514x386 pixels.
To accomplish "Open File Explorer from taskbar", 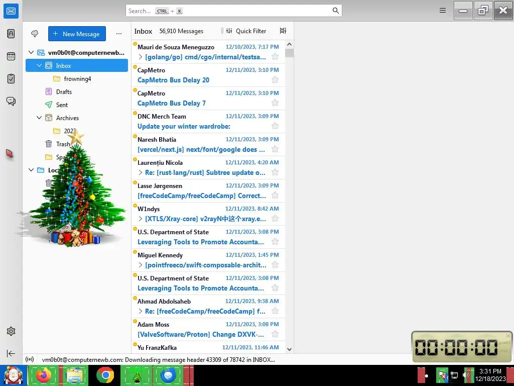I will click(x=75, y=375).
